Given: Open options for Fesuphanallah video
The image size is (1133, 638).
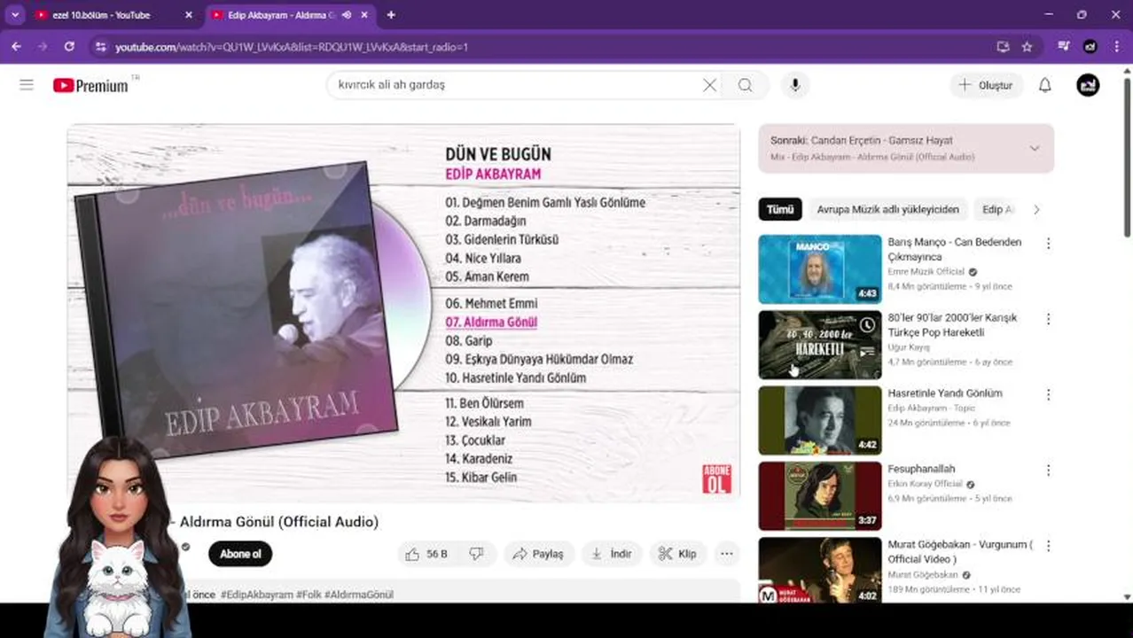Looking at the screenshot, I should click(x=1048, y=471).
